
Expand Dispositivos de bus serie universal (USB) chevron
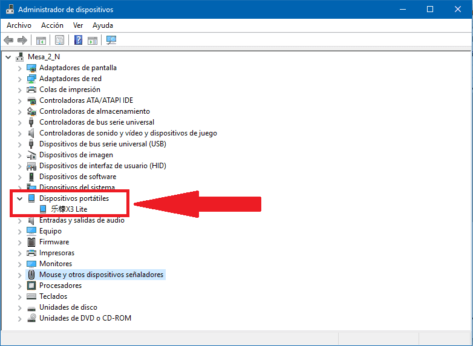(x=19, y=144)
